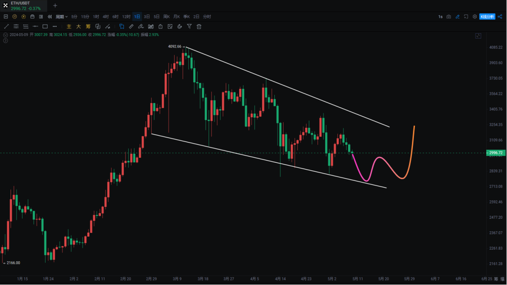Screen dimensions: 507x285
Task: Toggle the magnet snap tool
Action: click(179, 27)
